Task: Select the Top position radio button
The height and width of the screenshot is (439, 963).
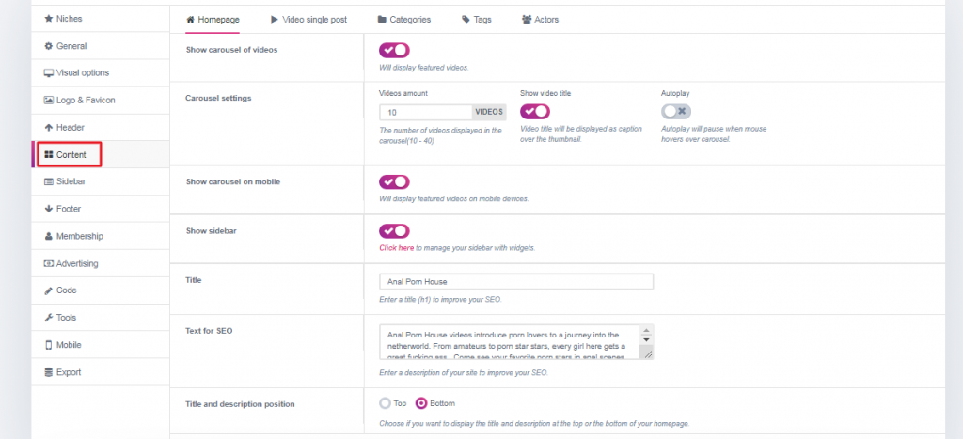Action: point(384,403)
